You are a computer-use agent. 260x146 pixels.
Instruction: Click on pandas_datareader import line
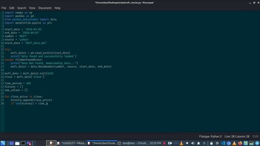[x=31, y=19]
